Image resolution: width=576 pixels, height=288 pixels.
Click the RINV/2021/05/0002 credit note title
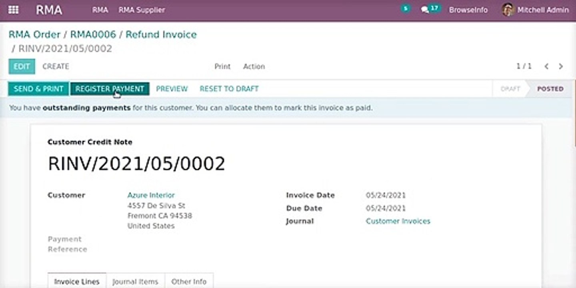(x=136, y=164)
